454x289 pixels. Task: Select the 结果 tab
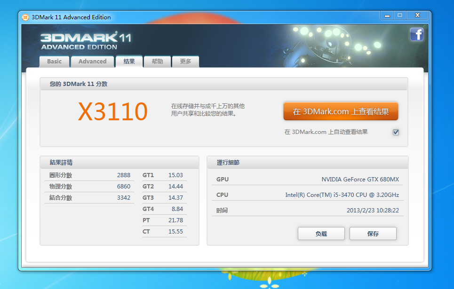click(x=129, y=61)
